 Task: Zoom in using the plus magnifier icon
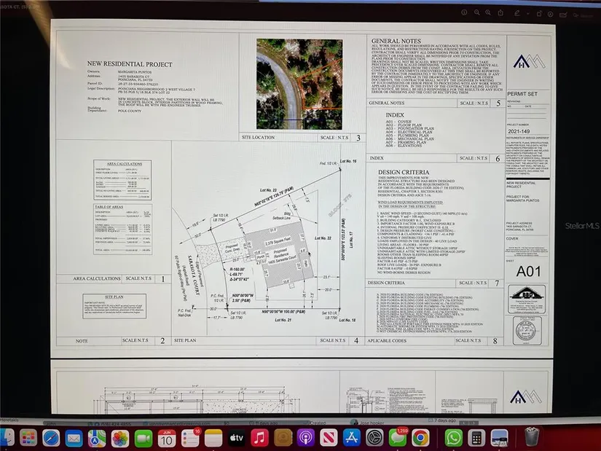click(488, 12)
